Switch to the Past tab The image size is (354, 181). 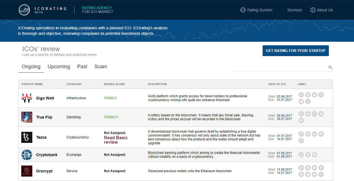[82, 67]
